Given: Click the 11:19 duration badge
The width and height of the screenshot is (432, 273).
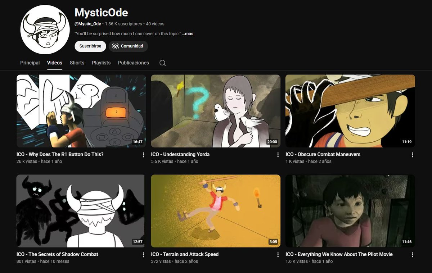Looking at the screenshot, I should (x=407, y=142).
